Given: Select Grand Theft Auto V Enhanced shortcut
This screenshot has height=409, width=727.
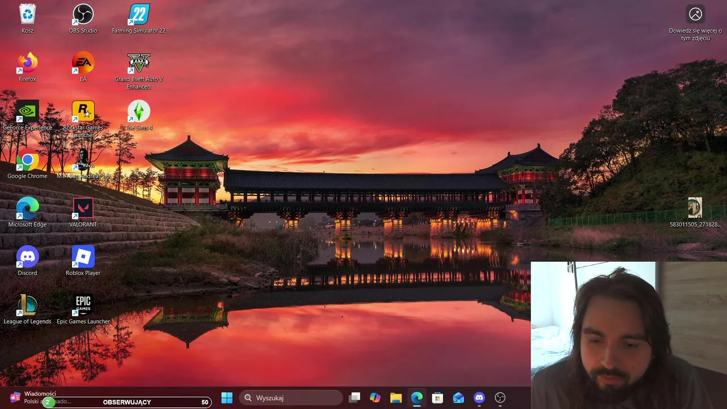Looking at the screenshot, I should click(x=139, y=70).
